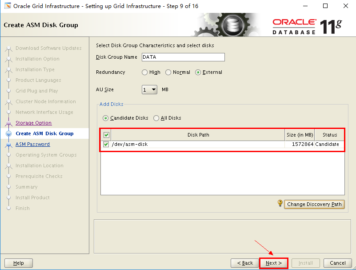Image resolution: width=356 pixels, height=270 pixels.
Task: Click Product Languages step in sidebar
Action: pos(38,80)
